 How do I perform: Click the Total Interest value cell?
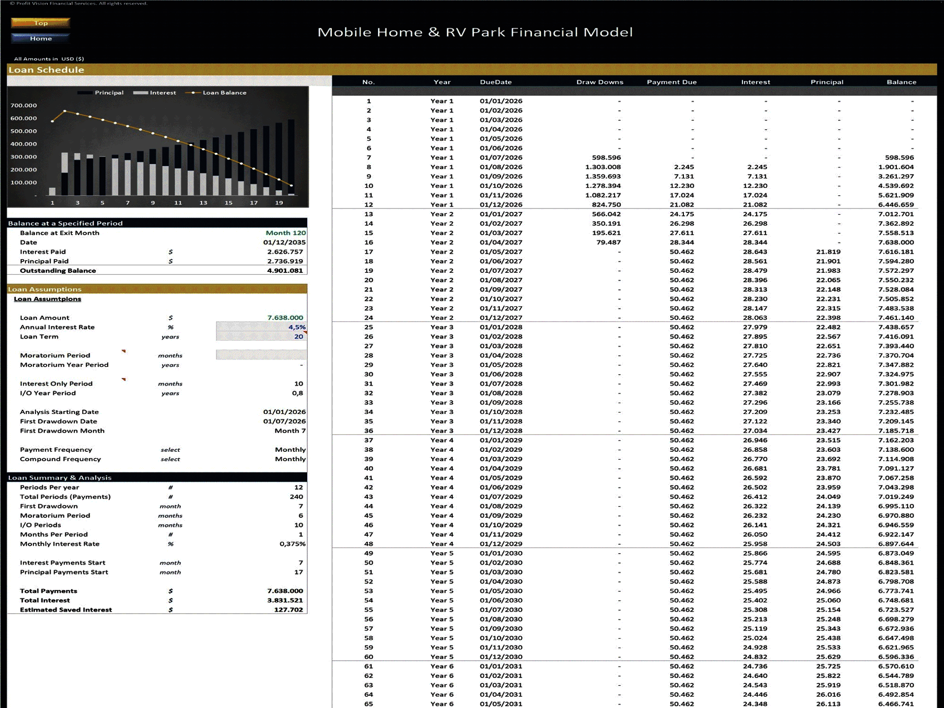(285, 600)
